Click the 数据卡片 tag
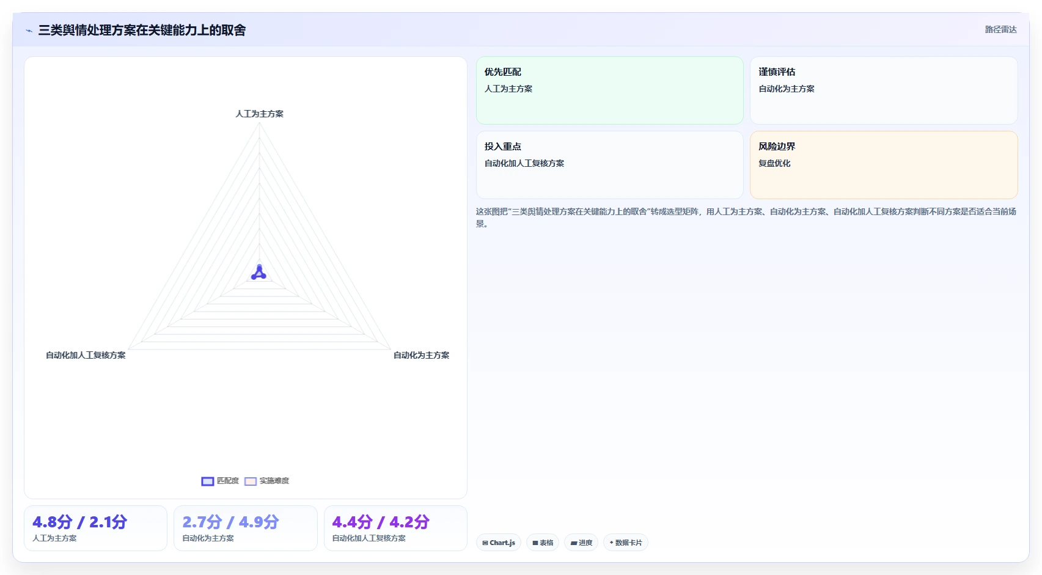Image resolution: width=1042 pixels, height=575 pixels. tap(626, 543)
